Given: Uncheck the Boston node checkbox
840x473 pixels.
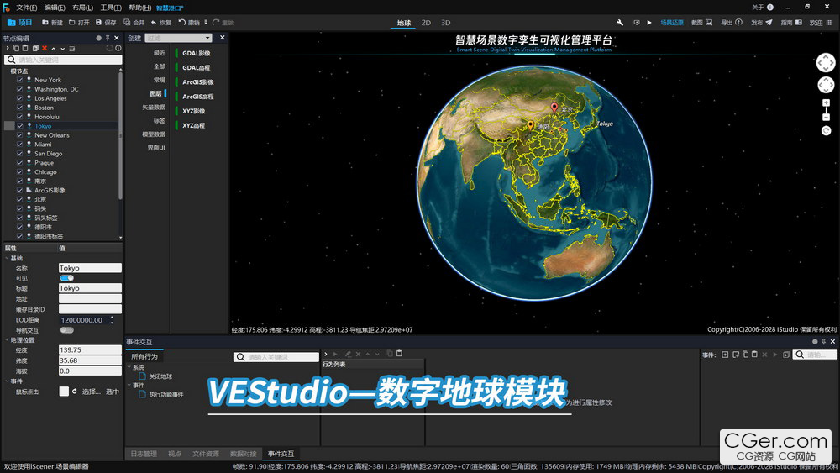Looking at the screenshot, I should tap(20, 108).
